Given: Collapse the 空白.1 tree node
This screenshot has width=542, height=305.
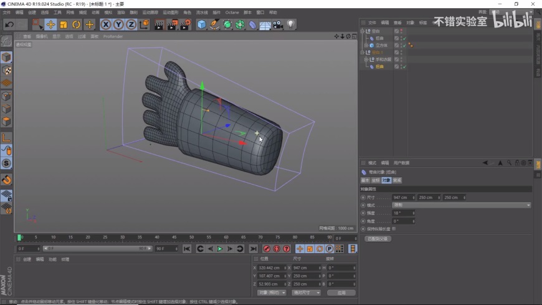Looking at the screenshot, I should 363,52.
